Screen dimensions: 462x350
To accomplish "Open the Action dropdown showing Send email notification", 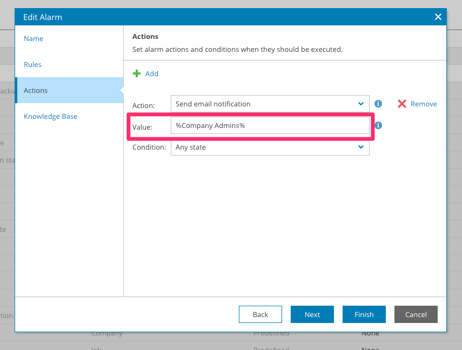I will [265, 104].
